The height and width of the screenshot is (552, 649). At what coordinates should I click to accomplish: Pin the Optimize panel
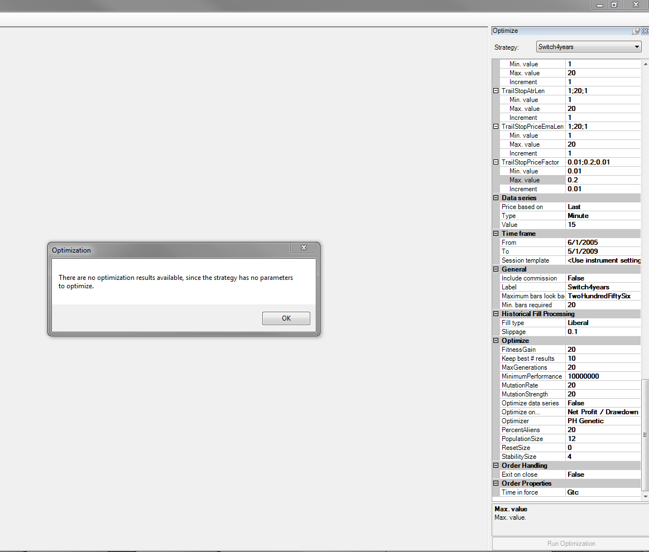pyautogui.click(x=636, y=31)
